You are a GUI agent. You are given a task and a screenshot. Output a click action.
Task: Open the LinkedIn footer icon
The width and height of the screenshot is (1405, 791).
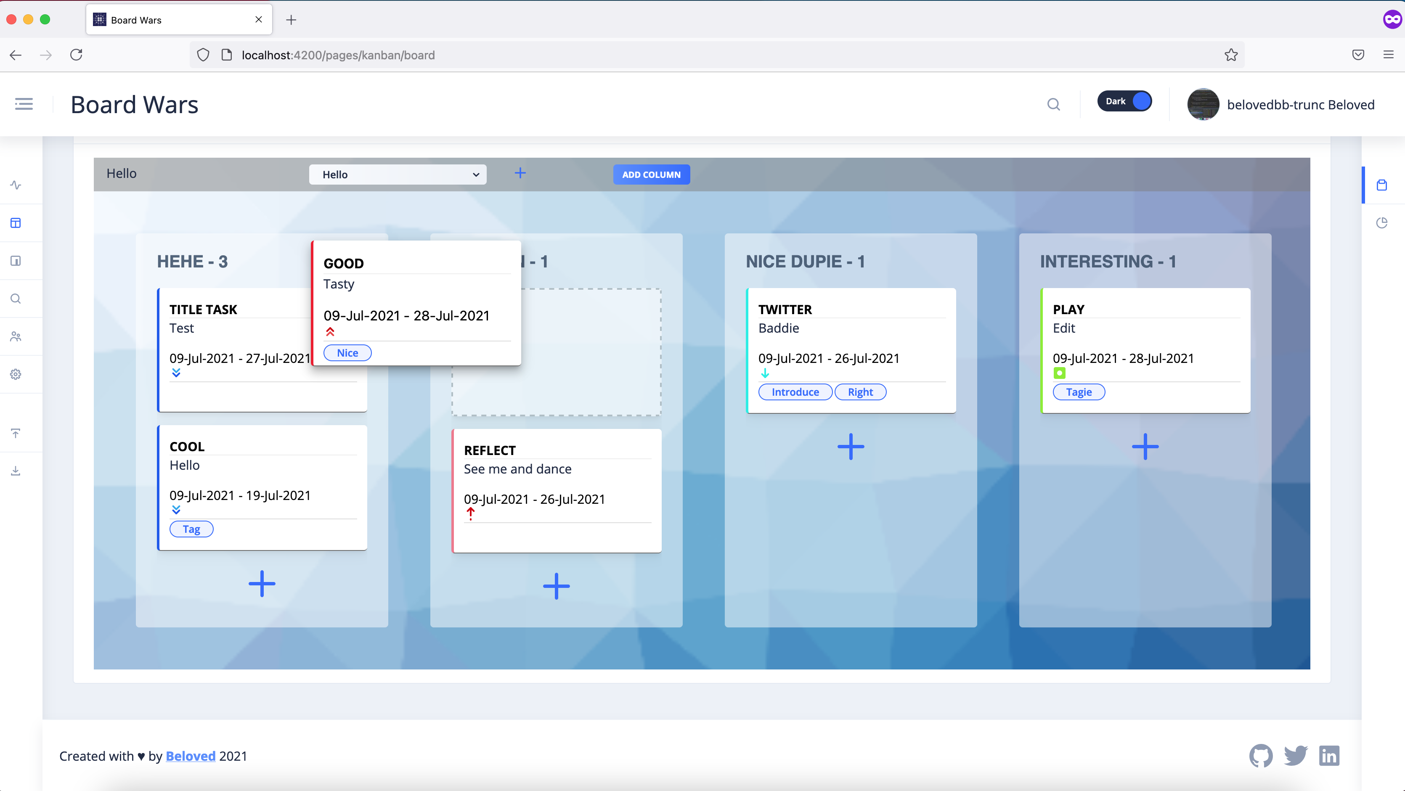pyautogui.click(x=1329, y=756)
